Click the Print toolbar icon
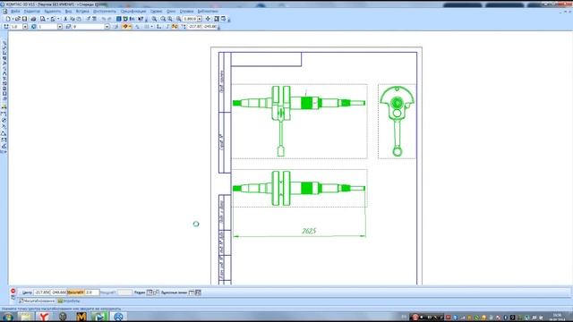Screen dimensions: 573x322 tap(33, 19)
